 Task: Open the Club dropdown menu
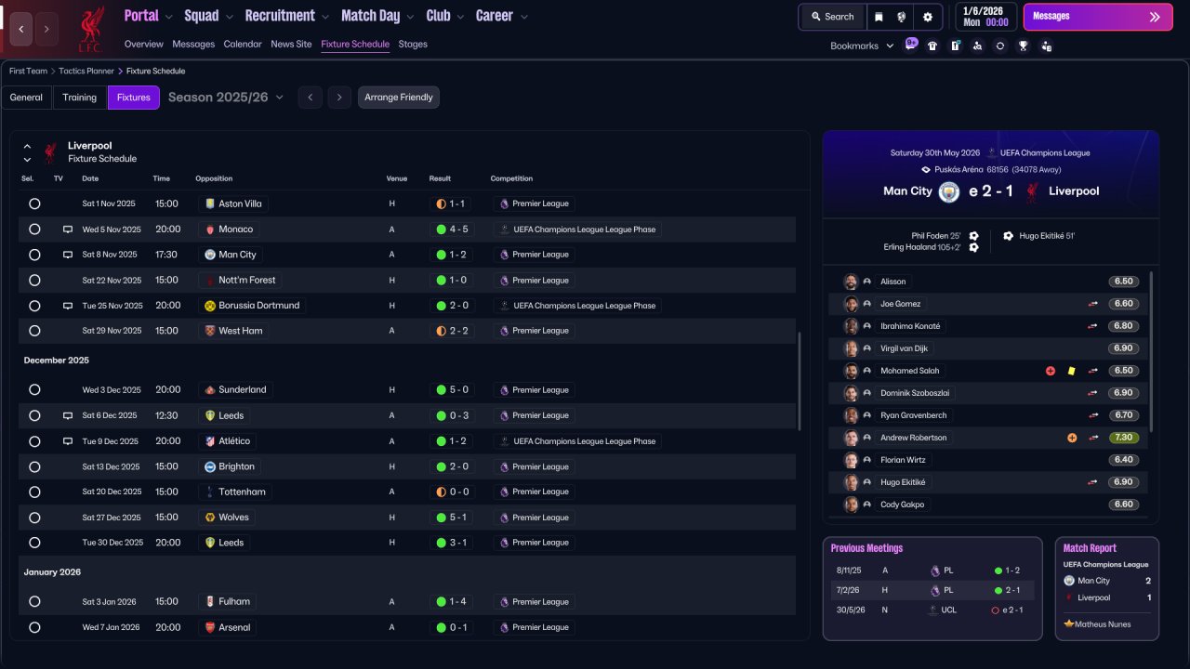444,16
